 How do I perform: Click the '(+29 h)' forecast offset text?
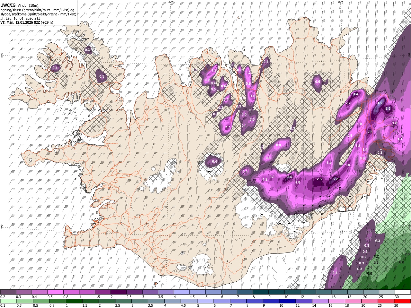coord(47,22)
